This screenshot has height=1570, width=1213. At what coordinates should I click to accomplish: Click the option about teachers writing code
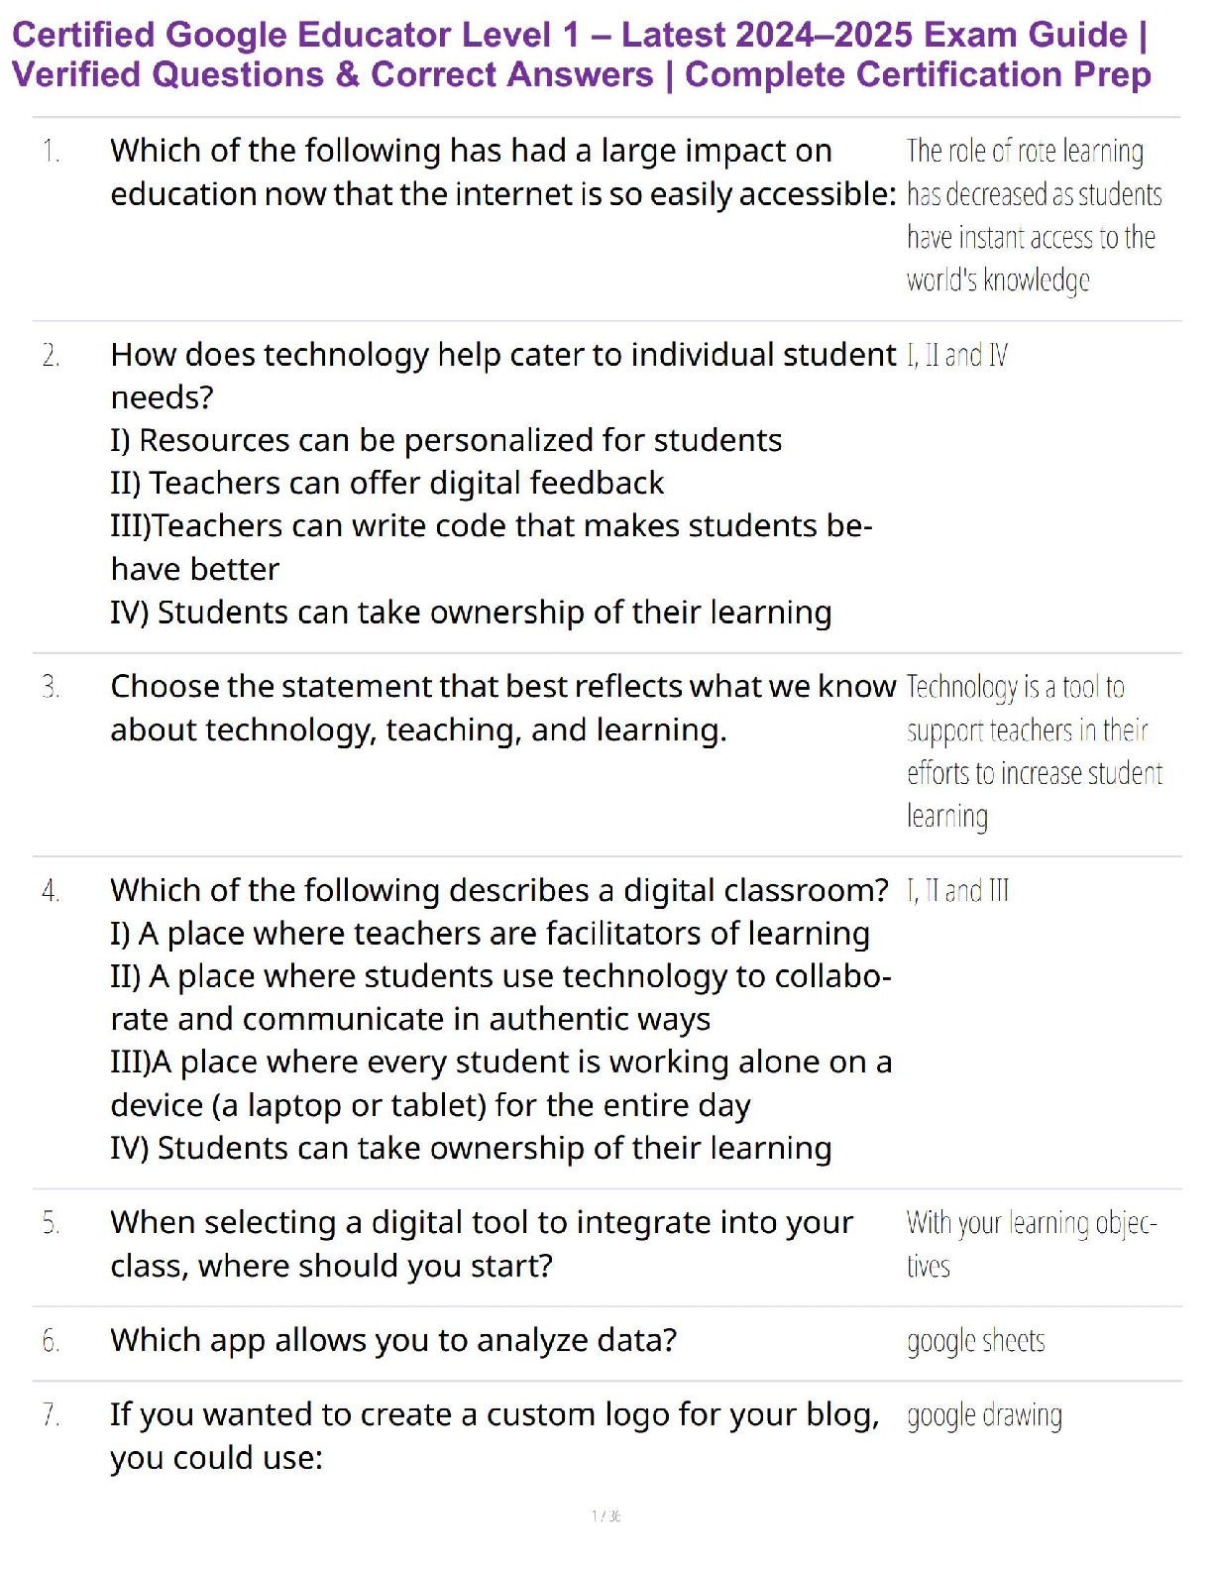pos(491,546)
